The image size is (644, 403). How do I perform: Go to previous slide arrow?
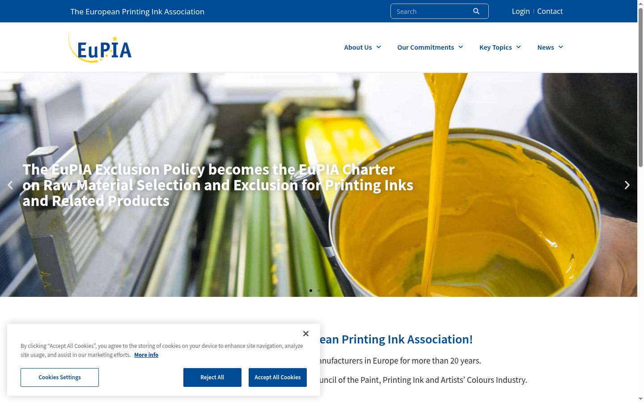[10, 185]
